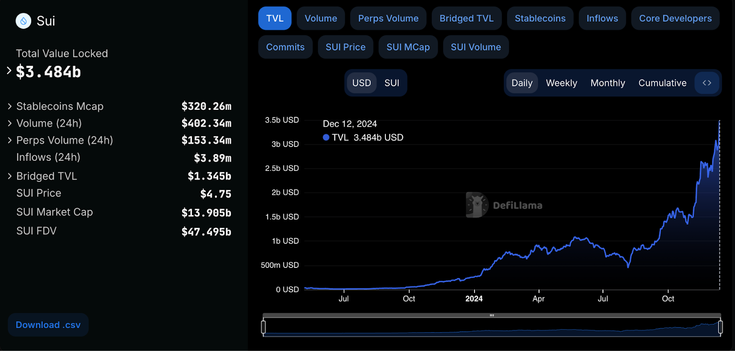Select the Monthly interval tab

[608, 83]
